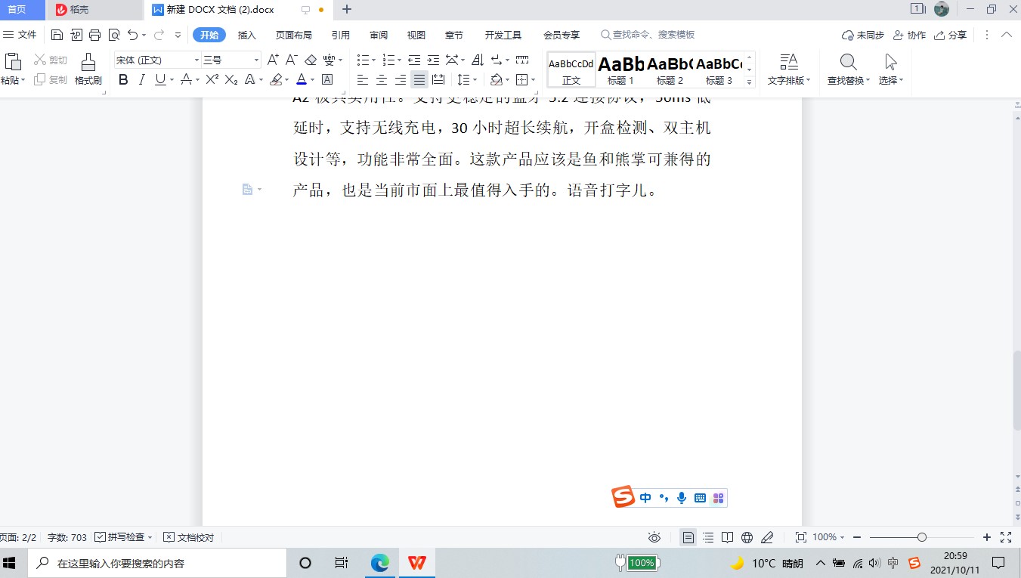Viewport: 1021px width, 578px height.
Task: Click the Increase indent icon
Action: click(433, 60)
